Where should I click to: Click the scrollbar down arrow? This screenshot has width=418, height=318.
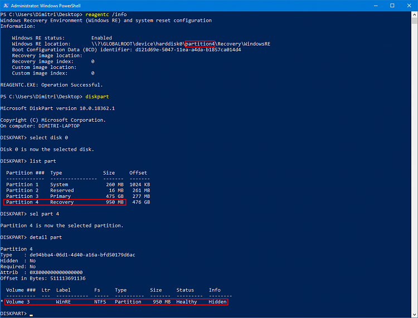(x=414, y=315)
